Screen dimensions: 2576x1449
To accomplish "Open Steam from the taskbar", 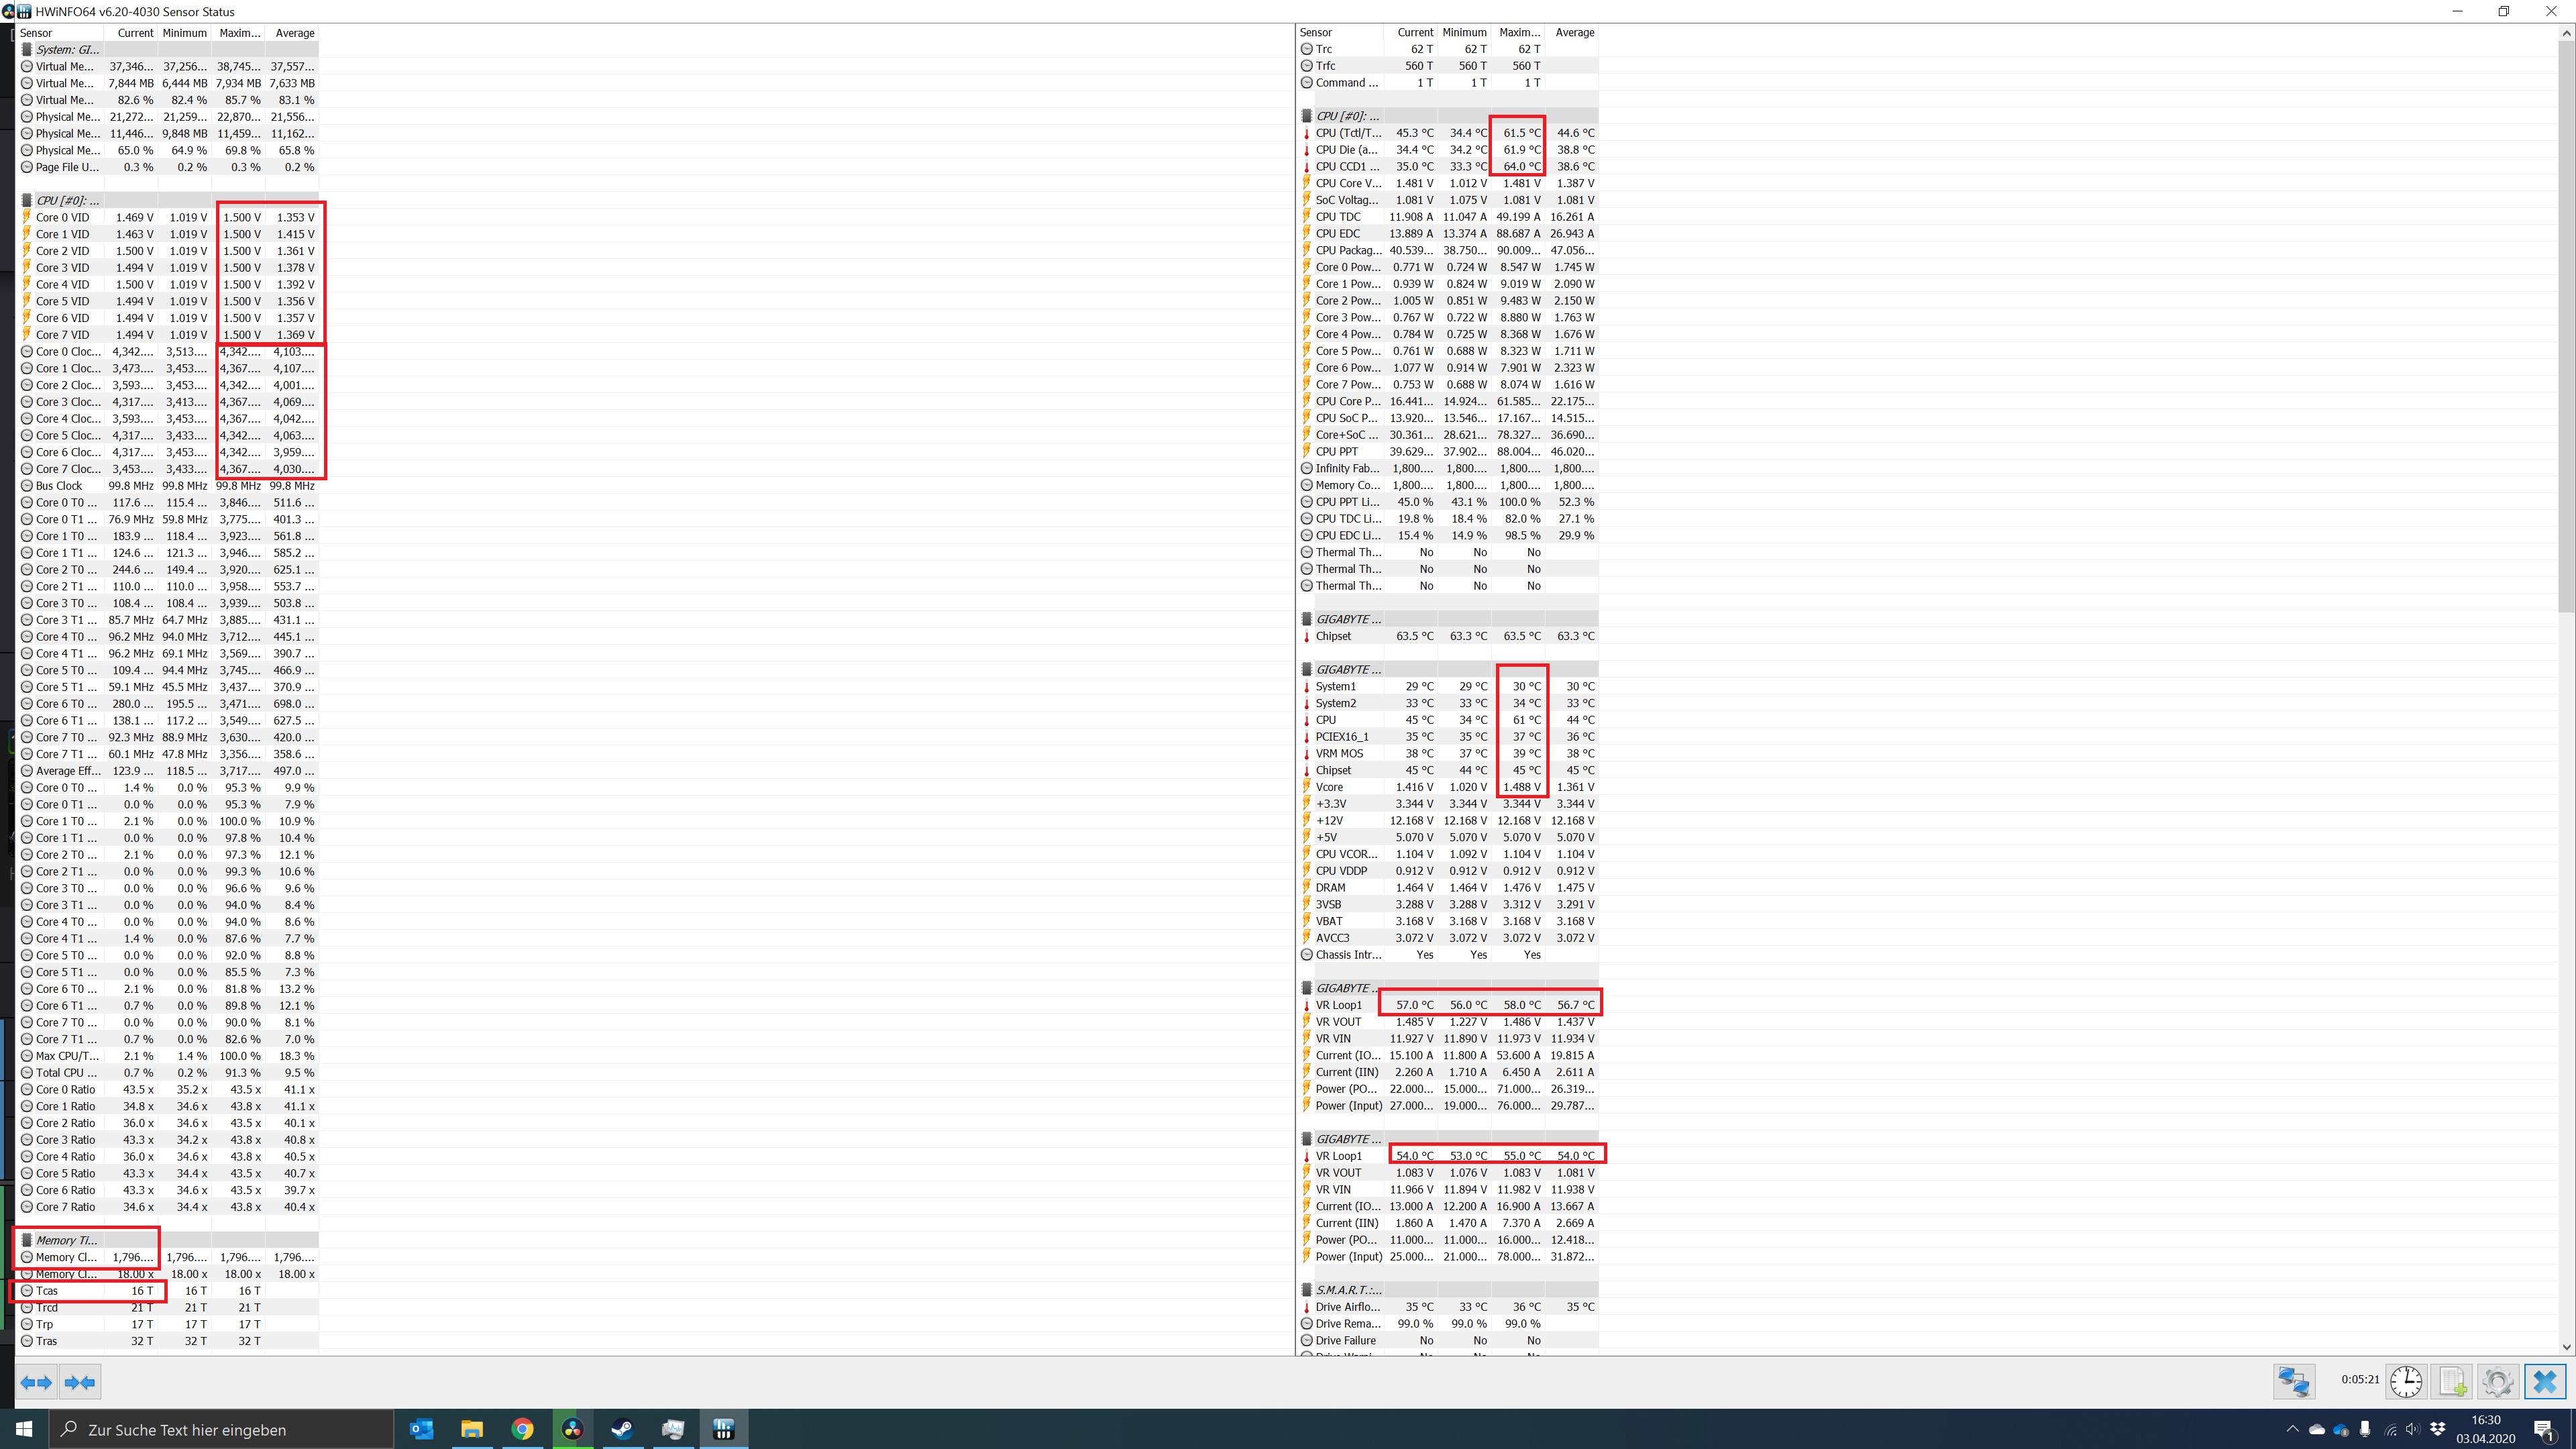I will pyautogui.click(x=622, y=1429).
